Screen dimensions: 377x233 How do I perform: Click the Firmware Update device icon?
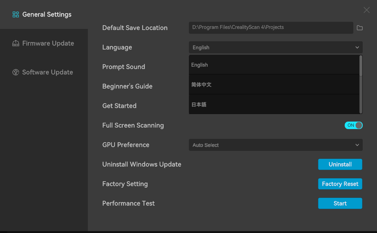tap(16, 43)
